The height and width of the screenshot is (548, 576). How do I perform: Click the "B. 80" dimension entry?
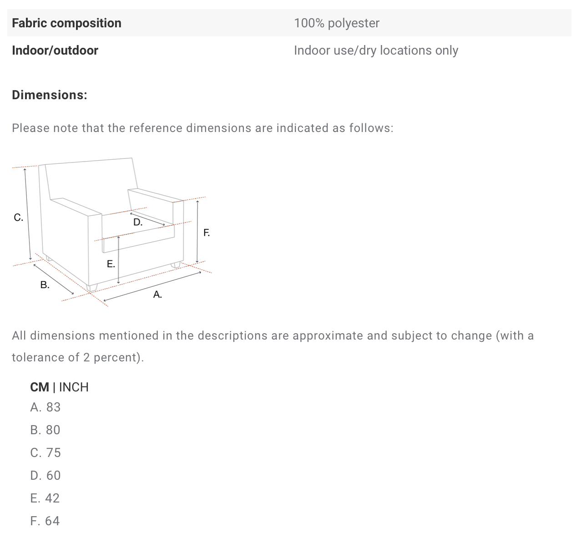tap(45, 430)
